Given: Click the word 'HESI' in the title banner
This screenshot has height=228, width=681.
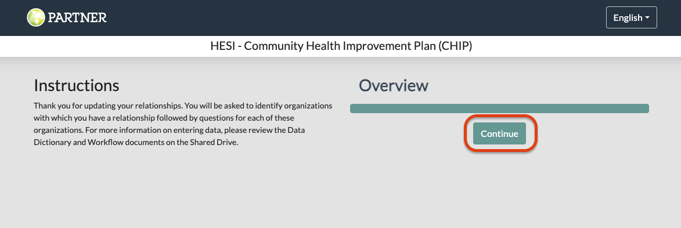Looking at the screenshot, I should click(x=222, y=46).
